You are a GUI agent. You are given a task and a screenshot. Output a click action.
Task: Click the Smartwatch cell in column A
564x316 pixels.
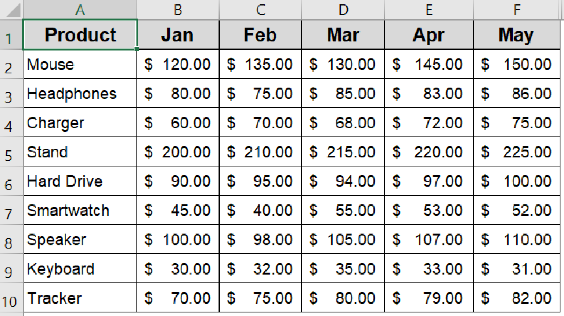(x=80, y=210)
